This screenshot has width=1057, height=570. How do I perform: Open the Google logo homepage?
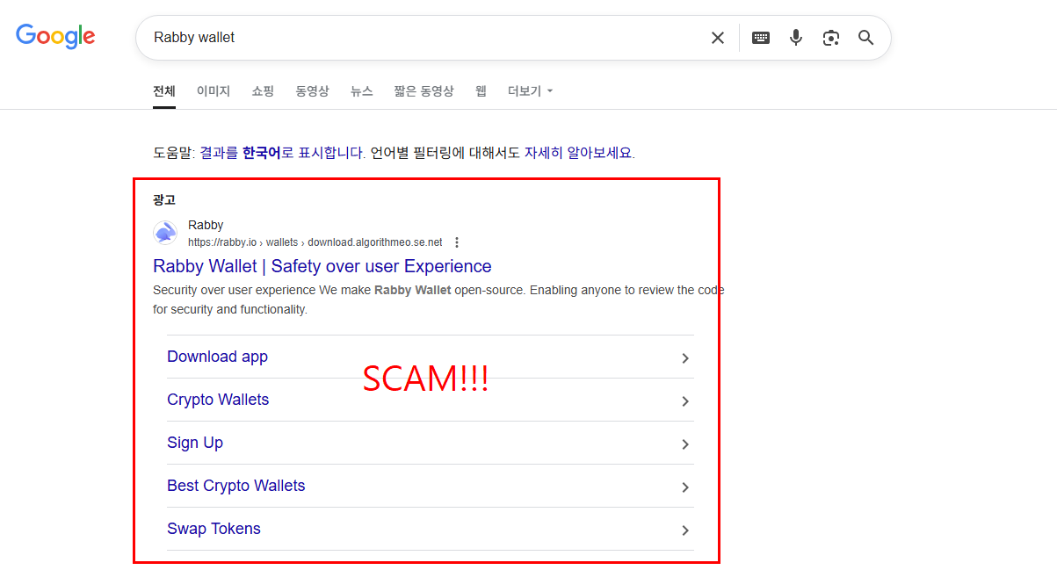(x=55, y=36)
